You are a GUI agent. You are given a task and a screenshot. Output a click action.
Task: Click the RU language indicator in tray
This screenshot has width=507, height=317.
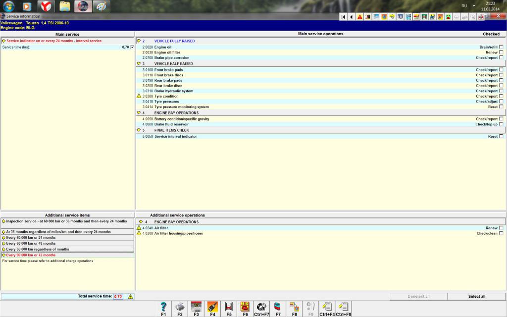click(x=464, y=6)
